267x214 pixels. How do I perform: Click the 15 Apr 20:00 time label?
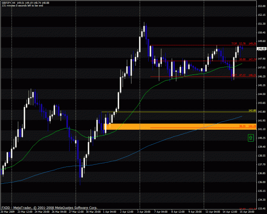pyautogui.click(x=247, y=212)
